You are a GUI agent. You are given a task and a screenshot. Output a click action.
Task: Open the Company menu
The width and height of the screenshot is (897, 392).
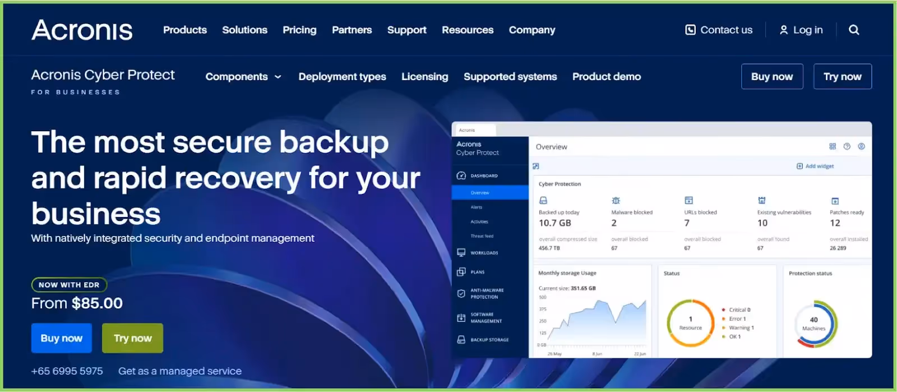532,30
